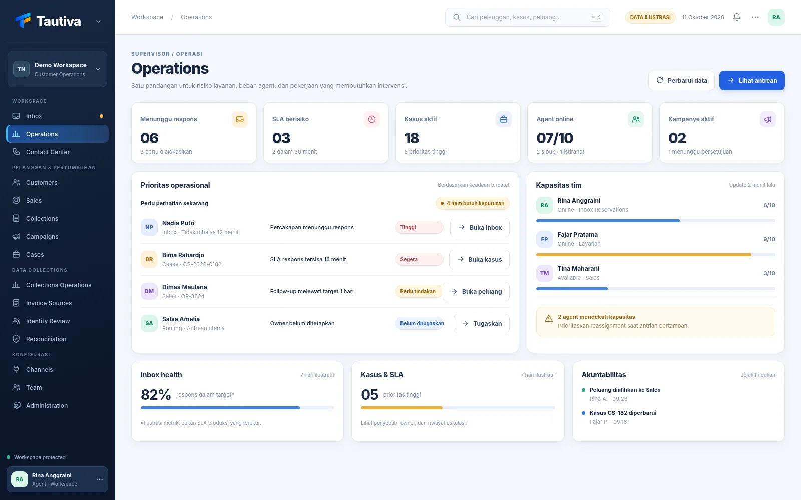Click the RA avatar in top bar
801x500 pixels.
(x=776, y=17)
